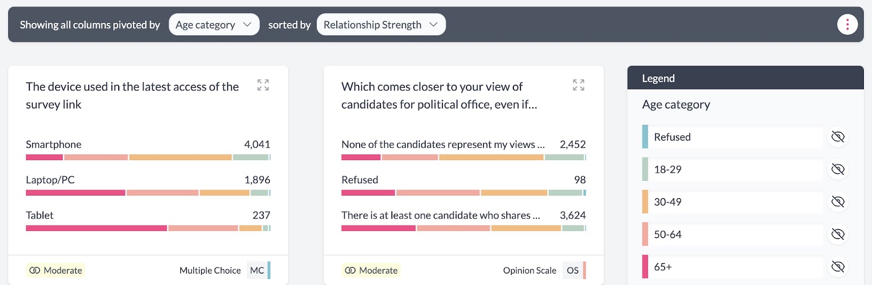Screen dimensions: 872x285
Task: Click the link icon in right Moderate badge
Action: [350, 270]
